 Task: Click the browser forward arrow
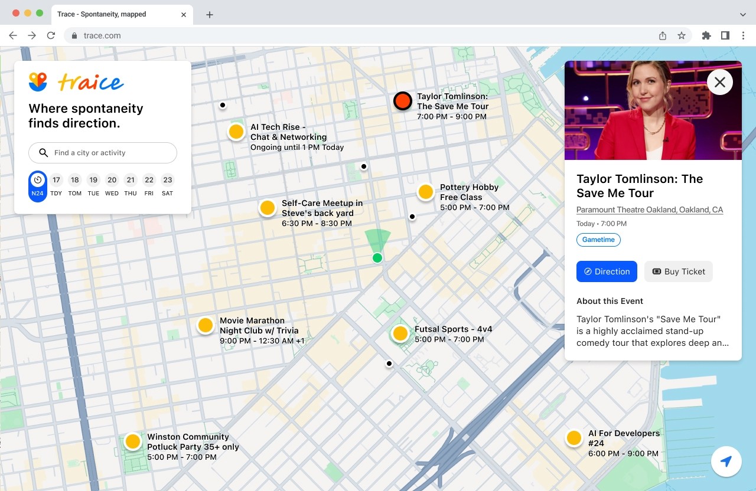[x=32, y=35]
